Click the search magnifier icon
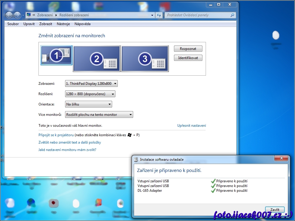Viewport: 295px width, 221px height. [232, 15]
